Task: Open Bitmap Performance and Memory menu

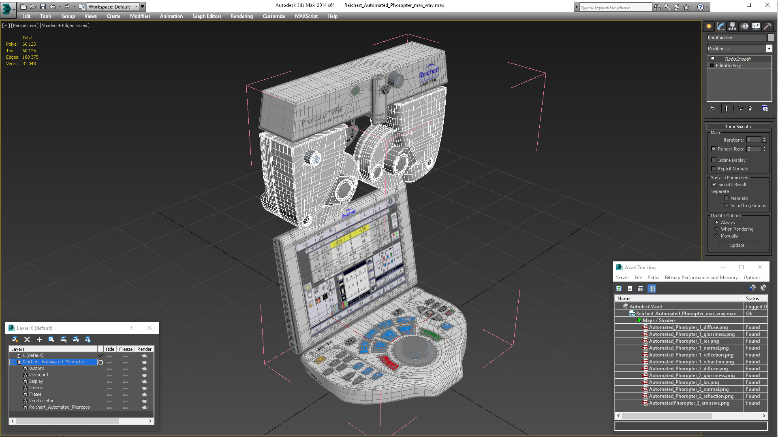Action: (701, 278)
